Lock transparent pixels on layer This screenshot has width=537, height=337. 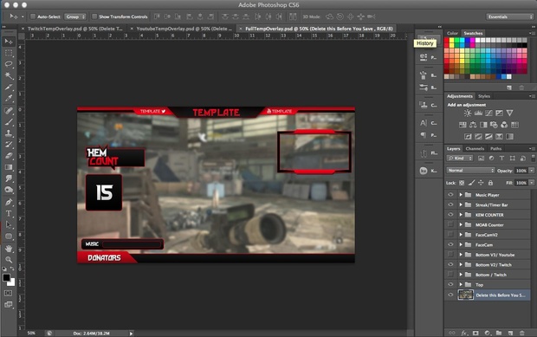[462, 183]
